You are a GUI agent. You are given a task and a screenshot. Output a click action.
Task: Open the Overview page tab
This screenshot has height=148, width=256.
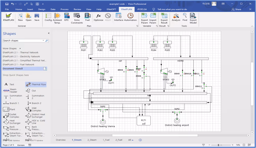60,140
